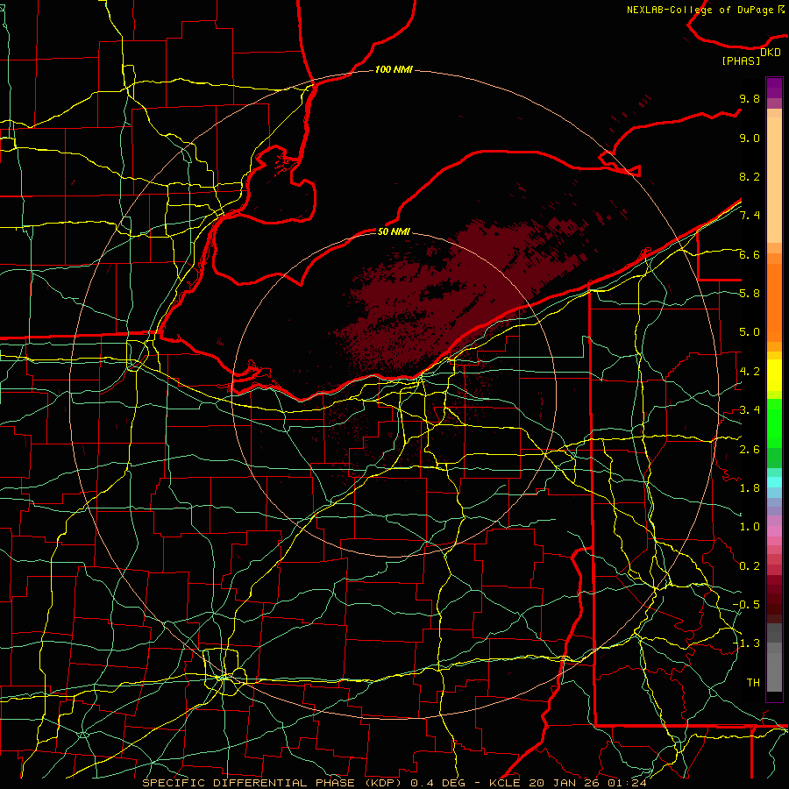Screen dimensions: 789x789
Task: Click the DKD label above the legend
Action: pos(771,53)
